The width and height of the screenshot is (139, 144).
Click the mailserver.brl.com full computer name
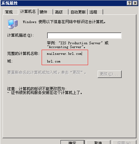64,54
